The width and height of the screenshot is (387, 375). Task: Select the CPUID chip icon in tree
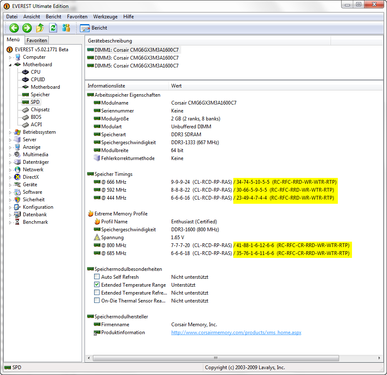pos(25,80)
